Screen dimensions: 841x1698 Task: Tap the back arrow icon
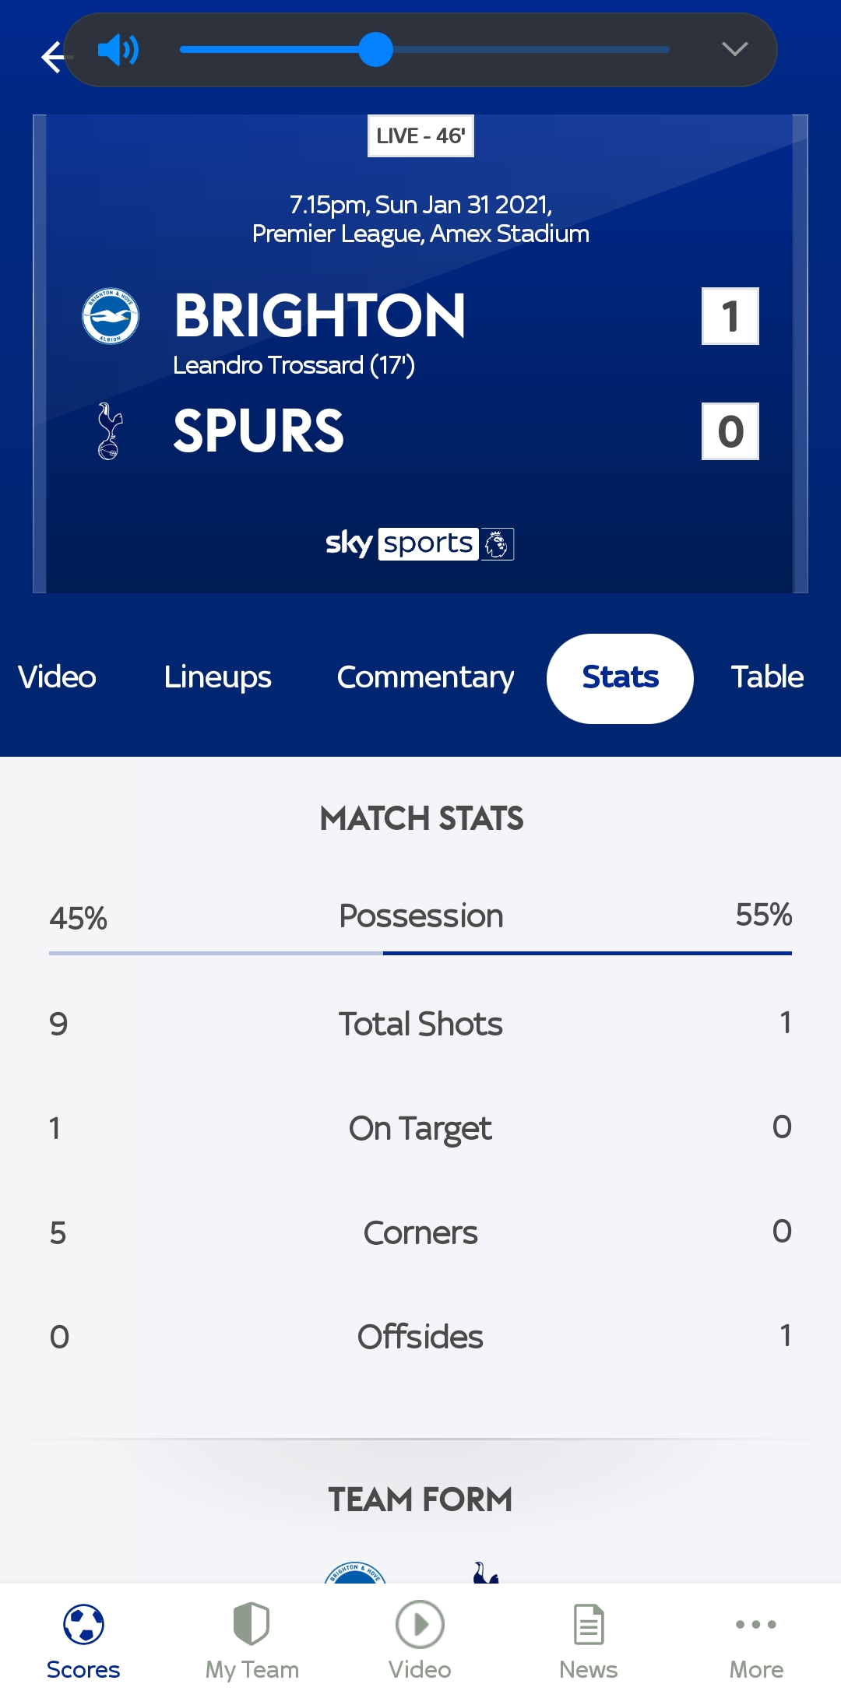click(53, 57)
